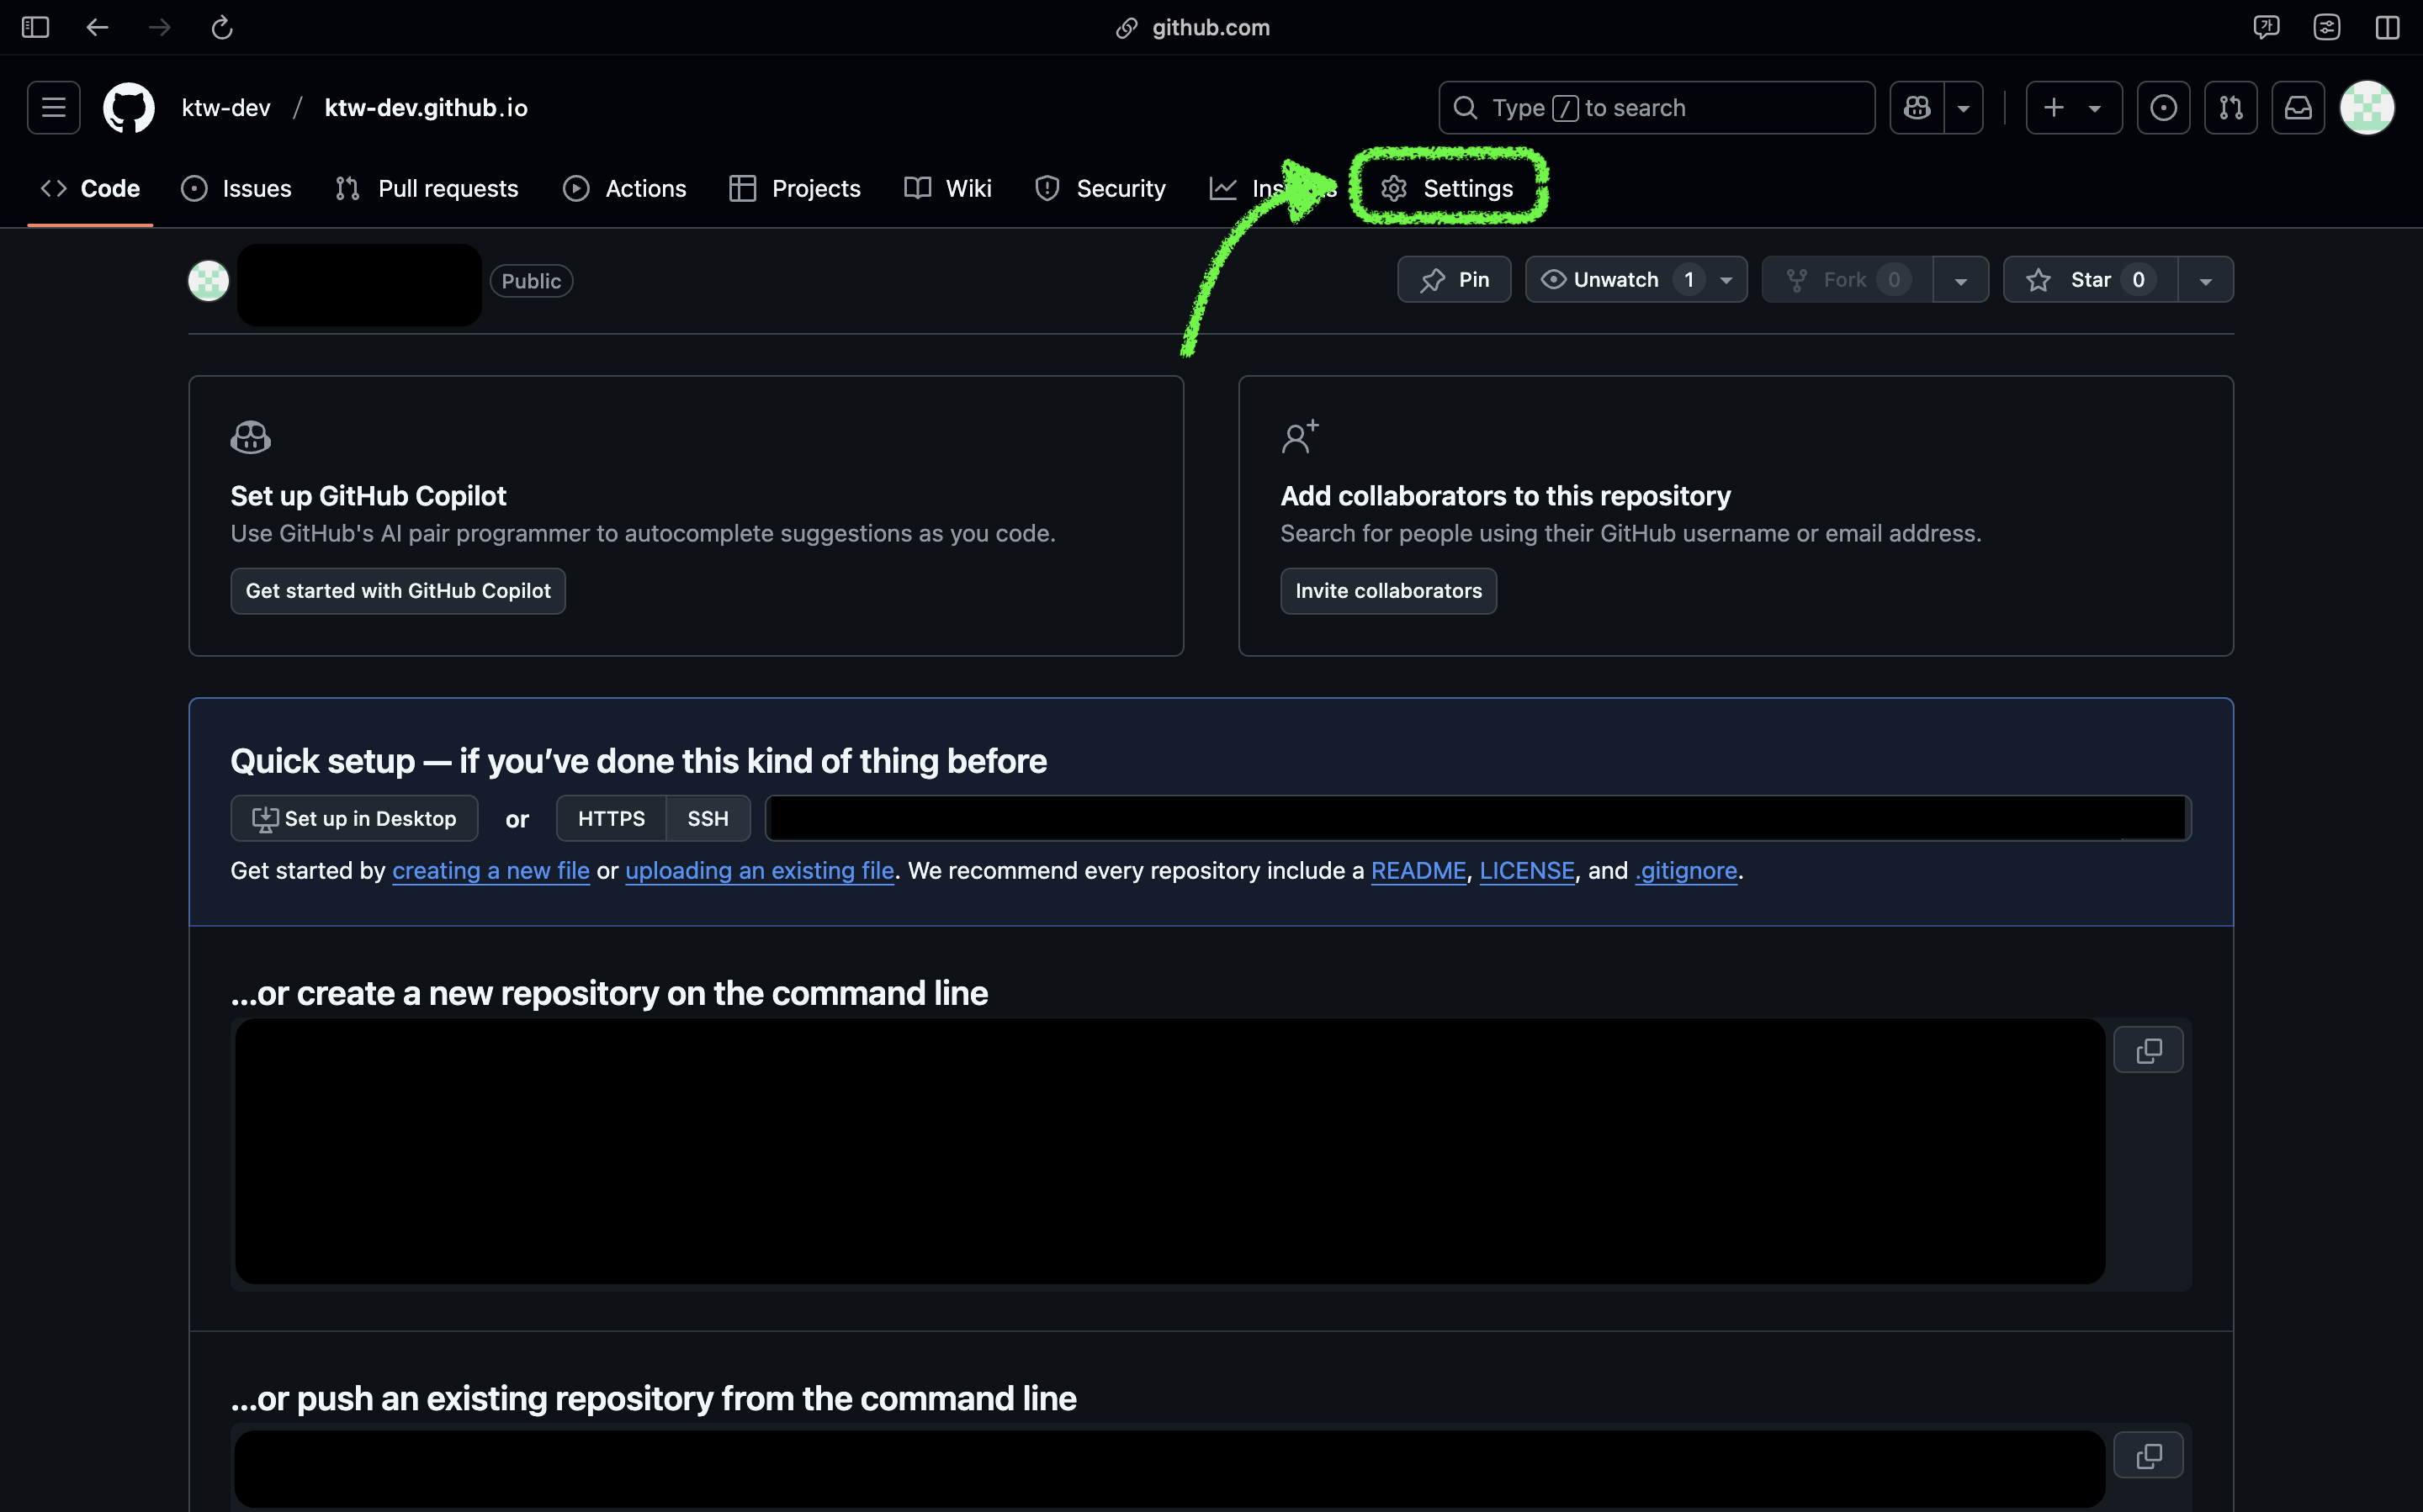The height and width of the screenshot is (1512, 2423).
Task: Click the Set up in Desktop button
Action: pyautogui.click(x=354, y=819)
